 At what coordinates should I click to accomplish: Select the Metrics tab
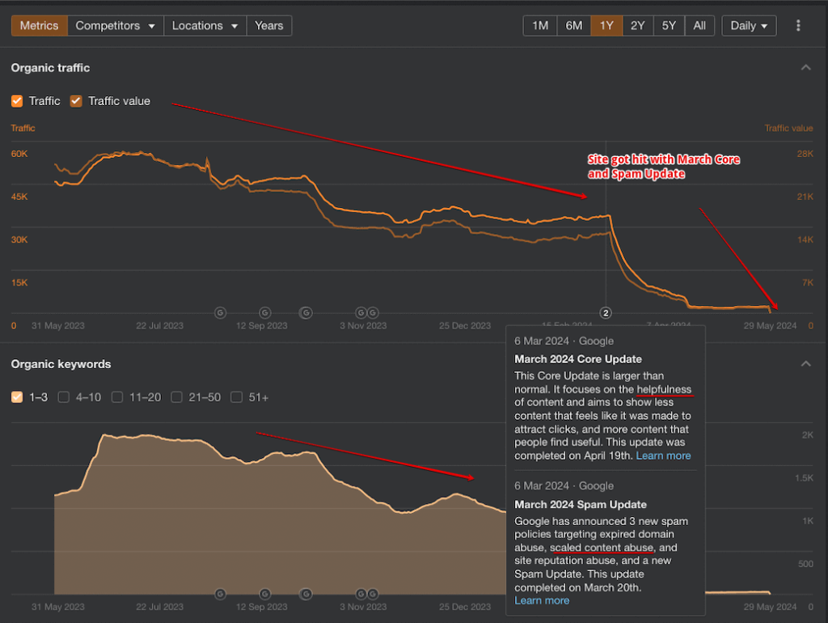click(x=39, y=25)
